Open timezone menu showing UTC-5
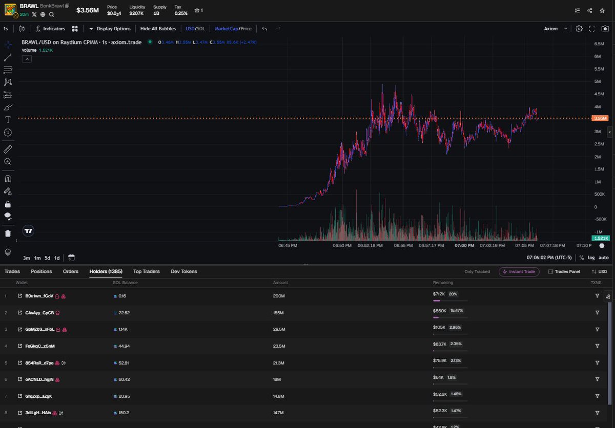 pyautogui.click(x=550, y=258)
